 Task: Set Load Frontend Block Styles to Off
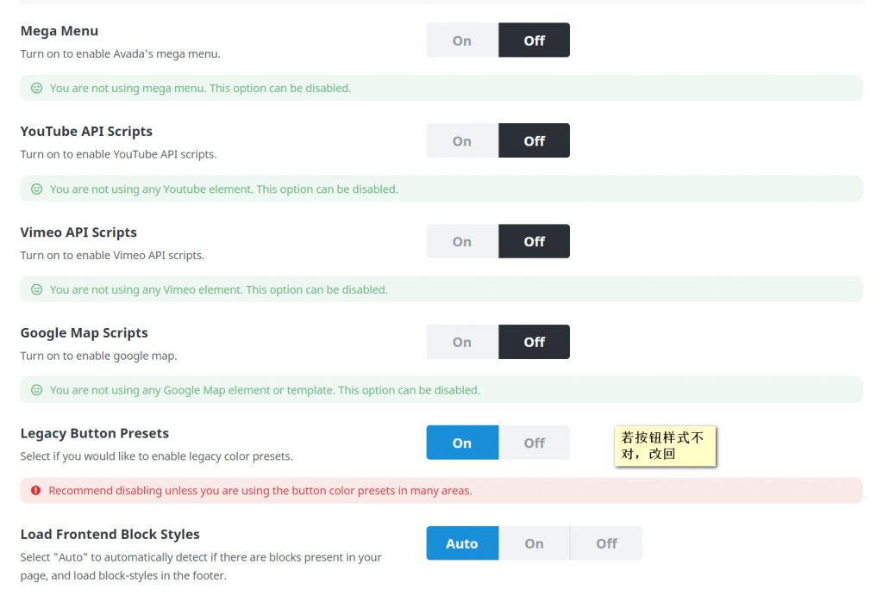click(x=606, y=543)
